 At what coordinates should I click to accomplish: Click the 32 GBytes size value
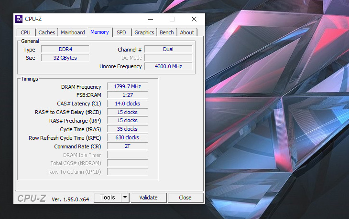(65, 58)
